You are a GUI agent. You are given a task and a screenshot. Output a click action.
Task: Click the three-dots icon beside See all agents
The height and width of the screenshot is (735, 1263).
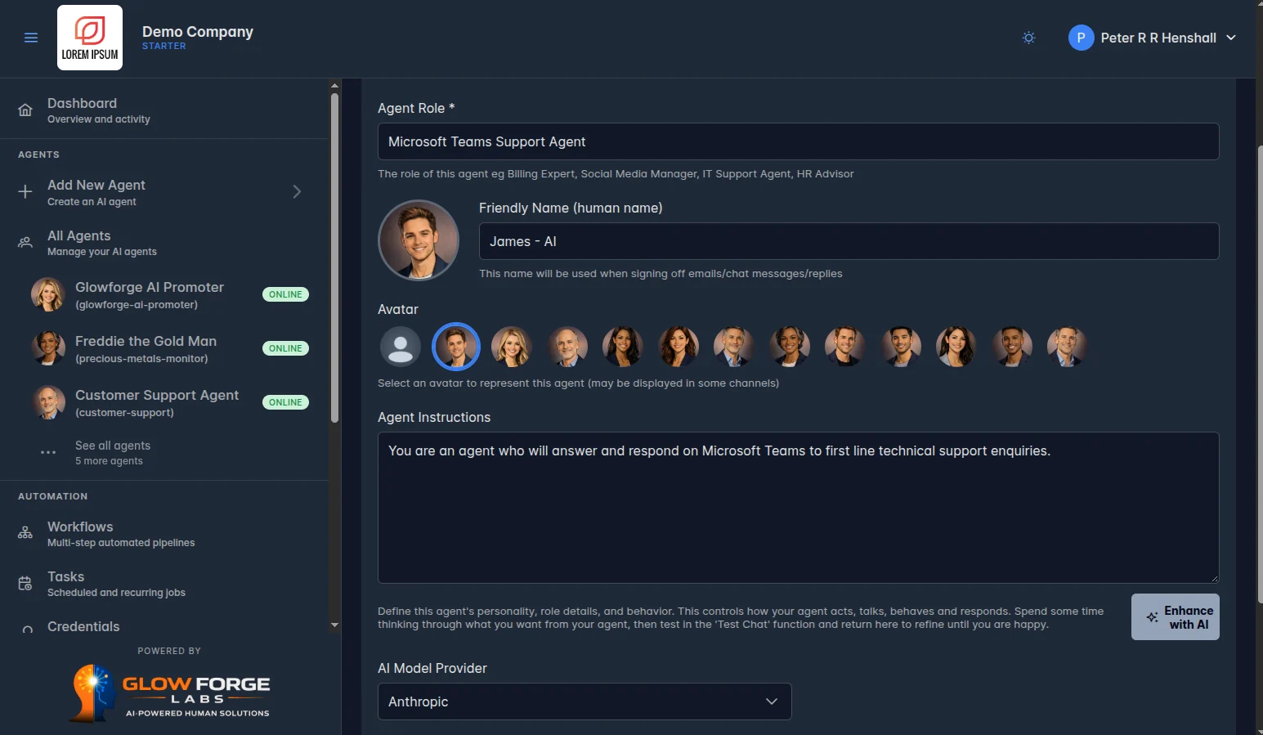48,452
